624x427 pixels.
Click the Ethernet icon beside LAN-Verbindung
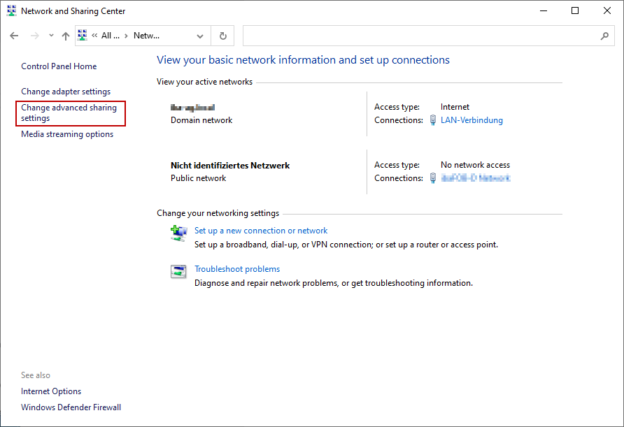(x=433, y=120)
